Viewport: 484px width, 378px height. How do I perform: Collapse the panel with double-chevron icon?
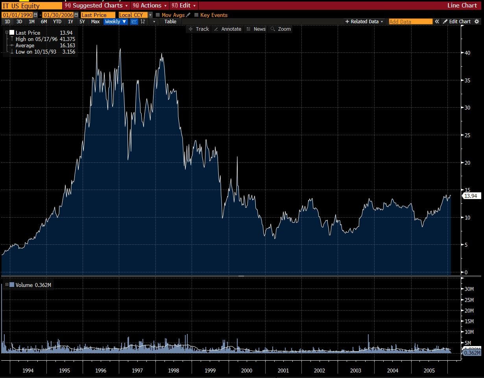point(437,22)
